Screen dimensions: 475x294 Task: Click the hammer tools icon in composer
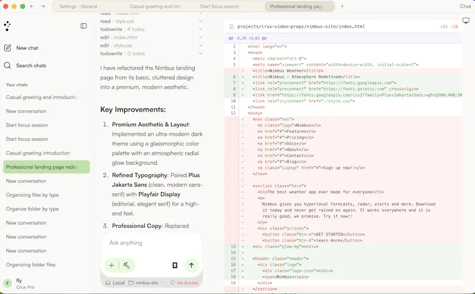(126, 266)
